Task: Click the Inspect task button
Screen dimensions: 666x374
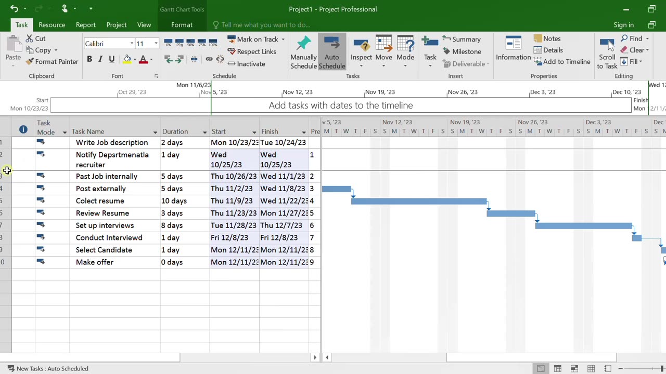Action: coord(361,52)
